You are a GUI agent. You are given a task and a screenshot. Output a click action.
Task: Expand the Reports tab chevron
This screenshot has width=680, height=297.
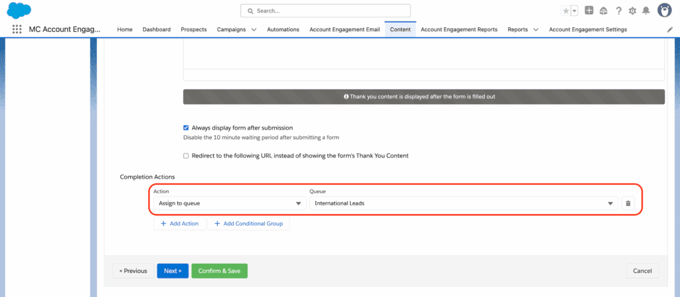point(536,29)
